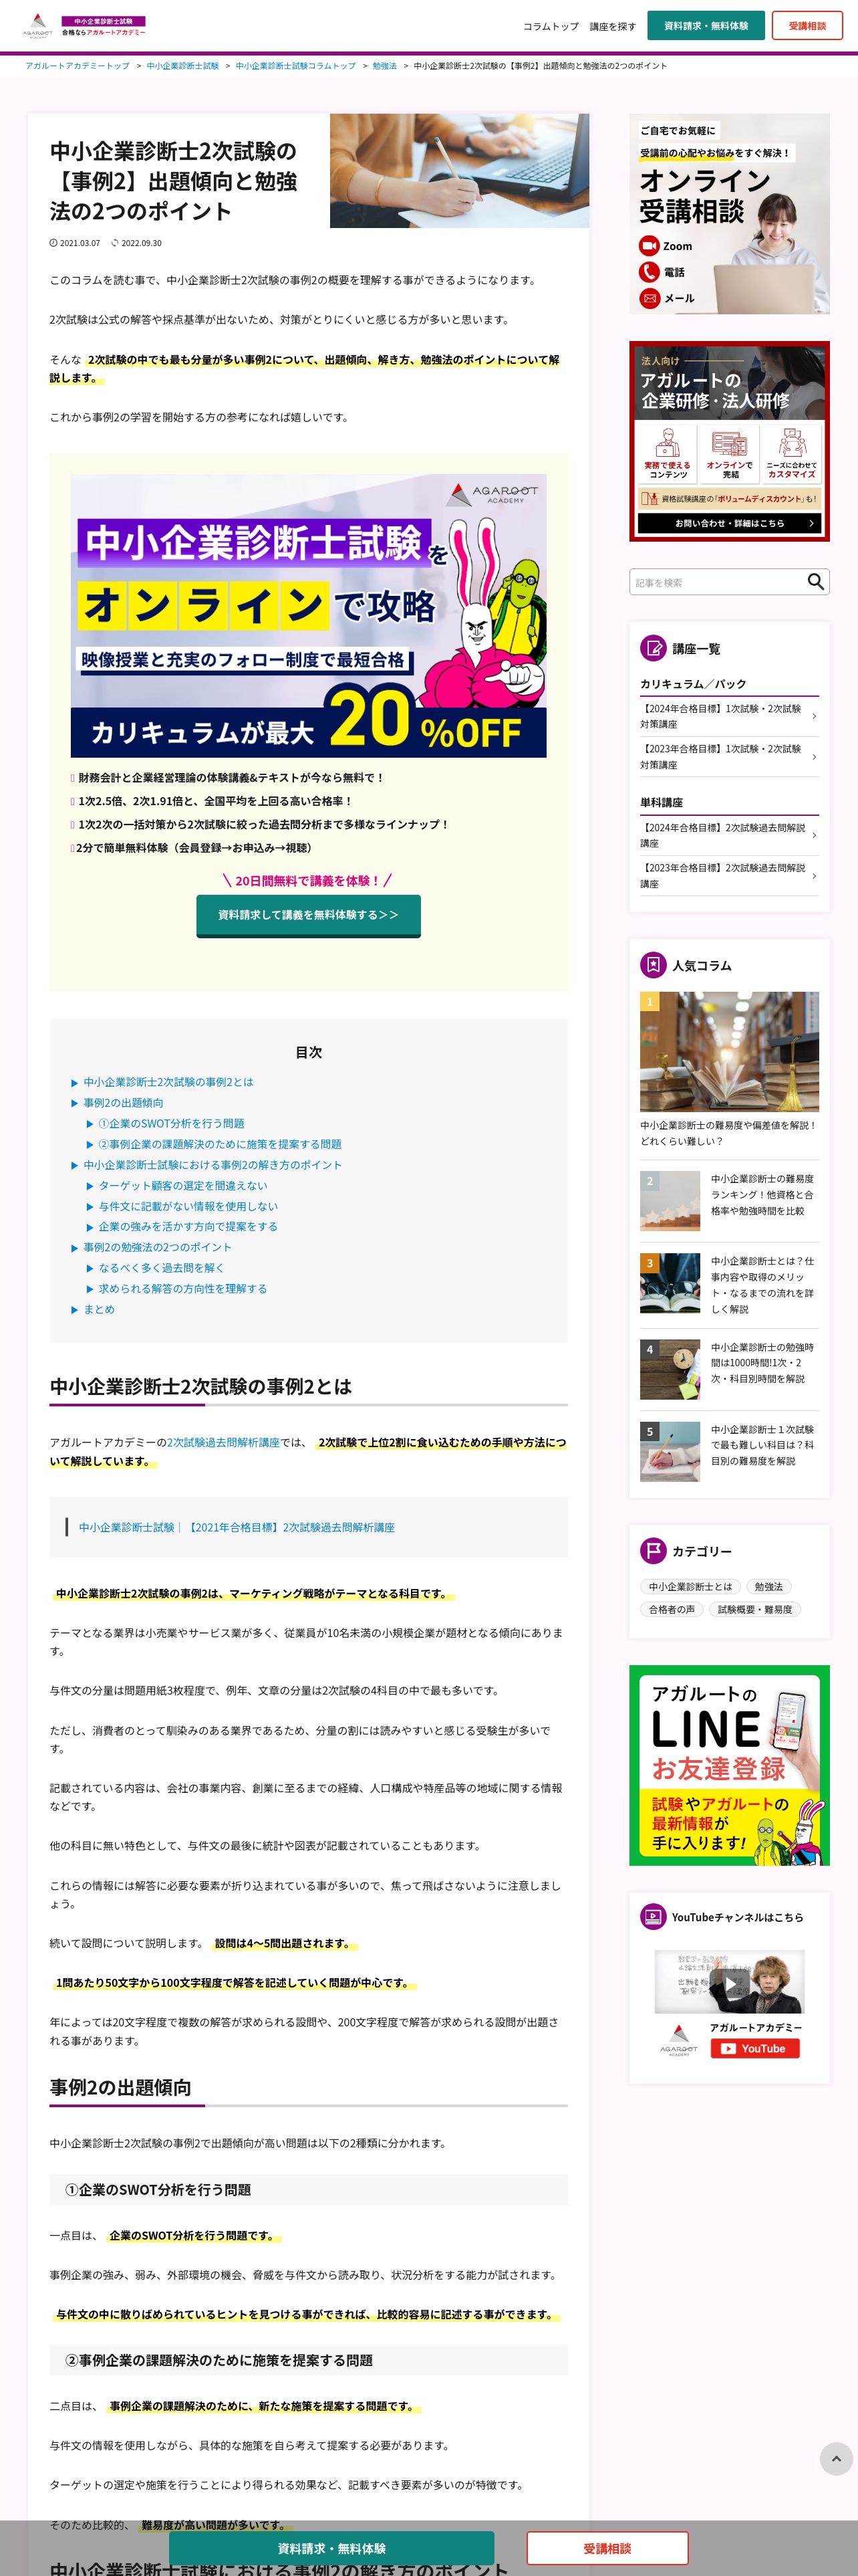Select the 中小企業診断士とは category tag

(x=690, y=1586)
